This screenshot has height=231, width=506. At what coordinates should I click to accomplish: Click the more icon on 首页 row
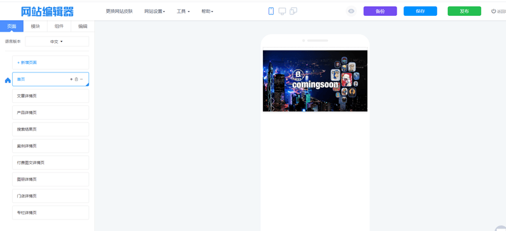pyautogui.click(x=81, y=79)
